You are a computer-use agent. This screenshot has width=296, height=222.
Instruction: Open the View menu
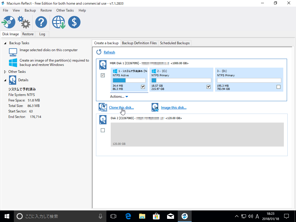(16, 10)
